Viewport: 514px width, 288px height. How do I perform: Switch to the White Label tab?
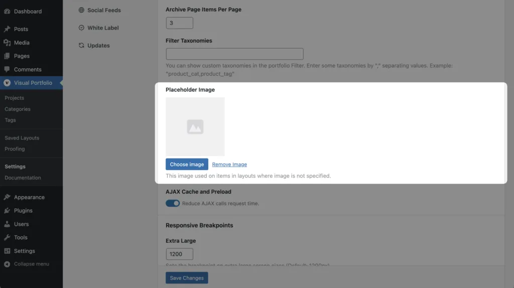103,28
